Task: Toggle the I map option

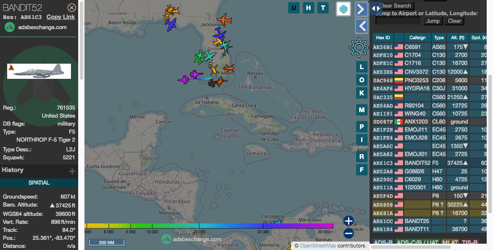Action: [362, 140]
